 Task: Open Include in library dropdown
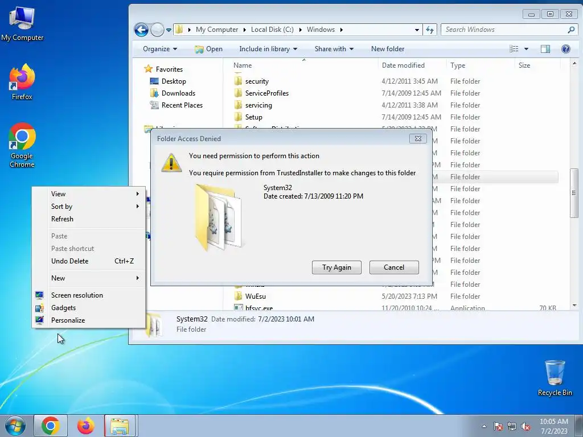pyautogui.click(x=268, y=49)
